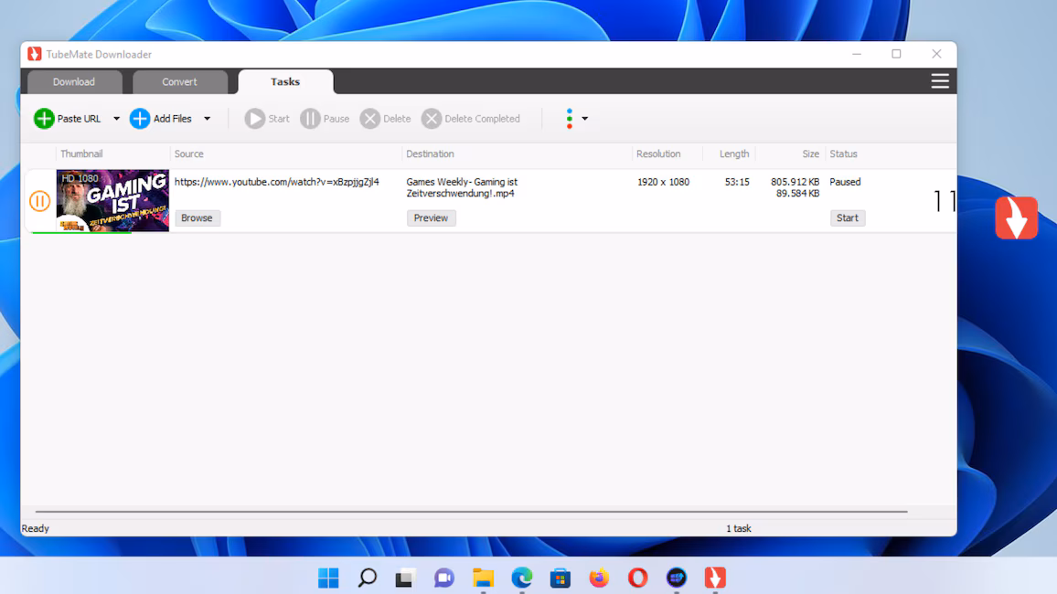Click the Delete toolbar button
This screenshot has width=1057, height=594.
coord(386,119)
